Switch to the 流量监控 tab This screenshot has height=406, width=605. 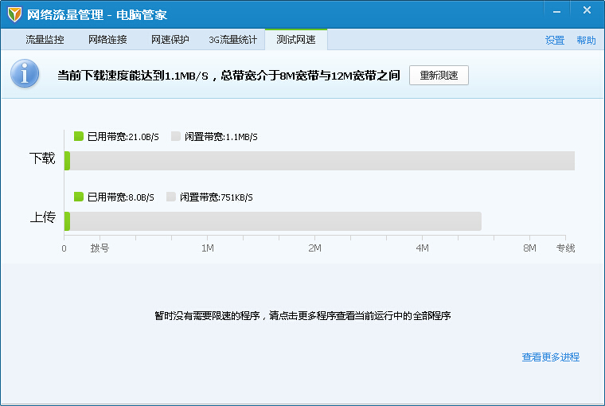click(45, 40)
